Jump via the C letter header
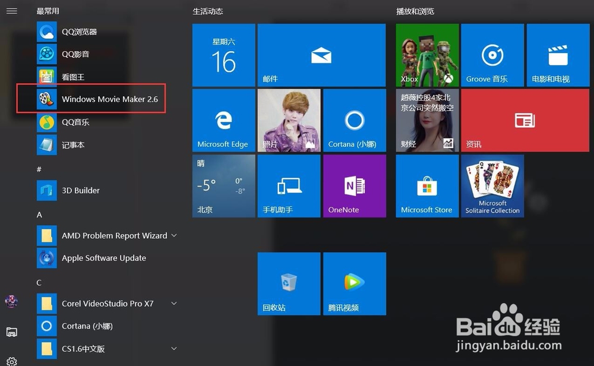Image resolution: width=594 pixels, height=366 pixels. coord(39,283)
